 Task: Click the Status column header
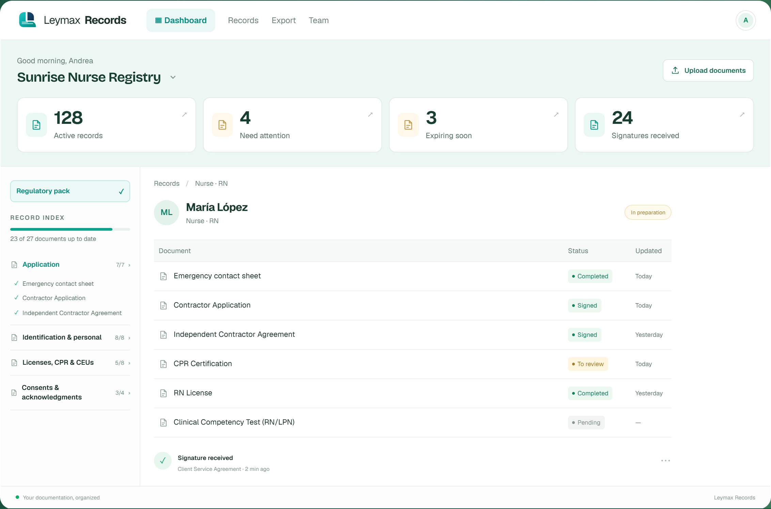coord(578,251)
